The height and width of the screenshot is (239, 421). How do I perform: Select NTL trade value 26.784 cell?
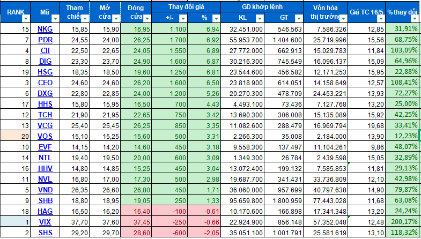click(x=284, y=158)
